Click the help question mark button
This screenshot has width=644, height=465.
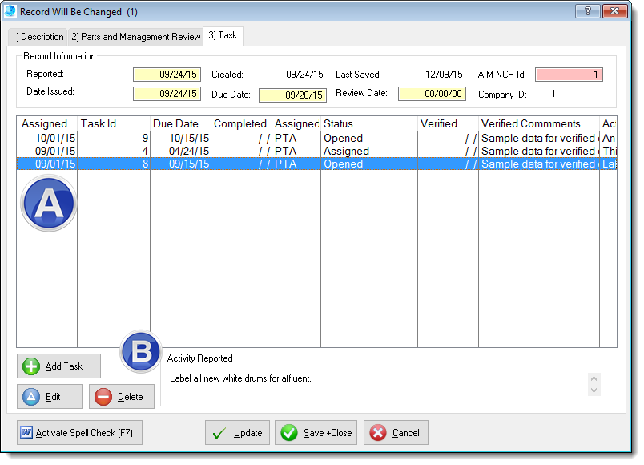pyautogui.click(x=588, y=11)
